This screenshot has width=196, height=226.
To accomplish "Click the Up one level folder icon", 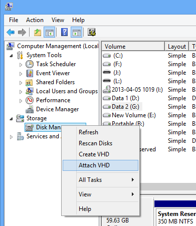I will click(38, 32).
